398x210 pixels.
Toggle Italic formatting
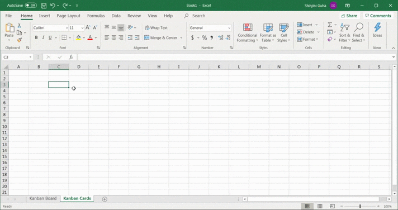[x=43, y=37]
